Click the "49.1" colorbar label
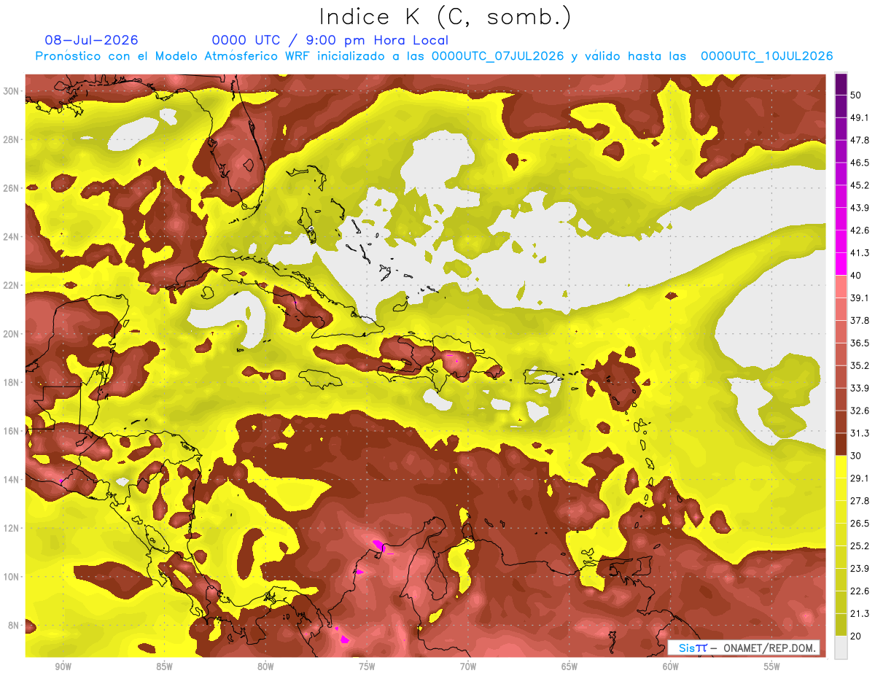 tap(860, 117)
